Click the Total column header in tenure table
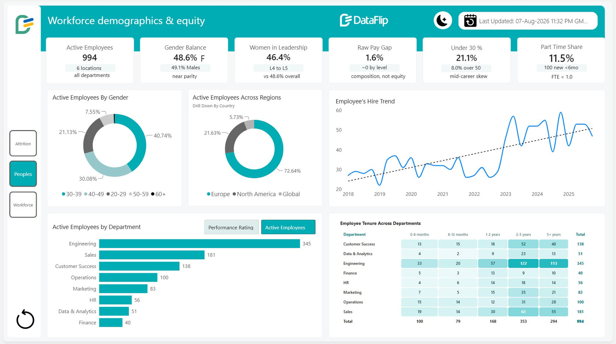 click(x=580, y=234)
